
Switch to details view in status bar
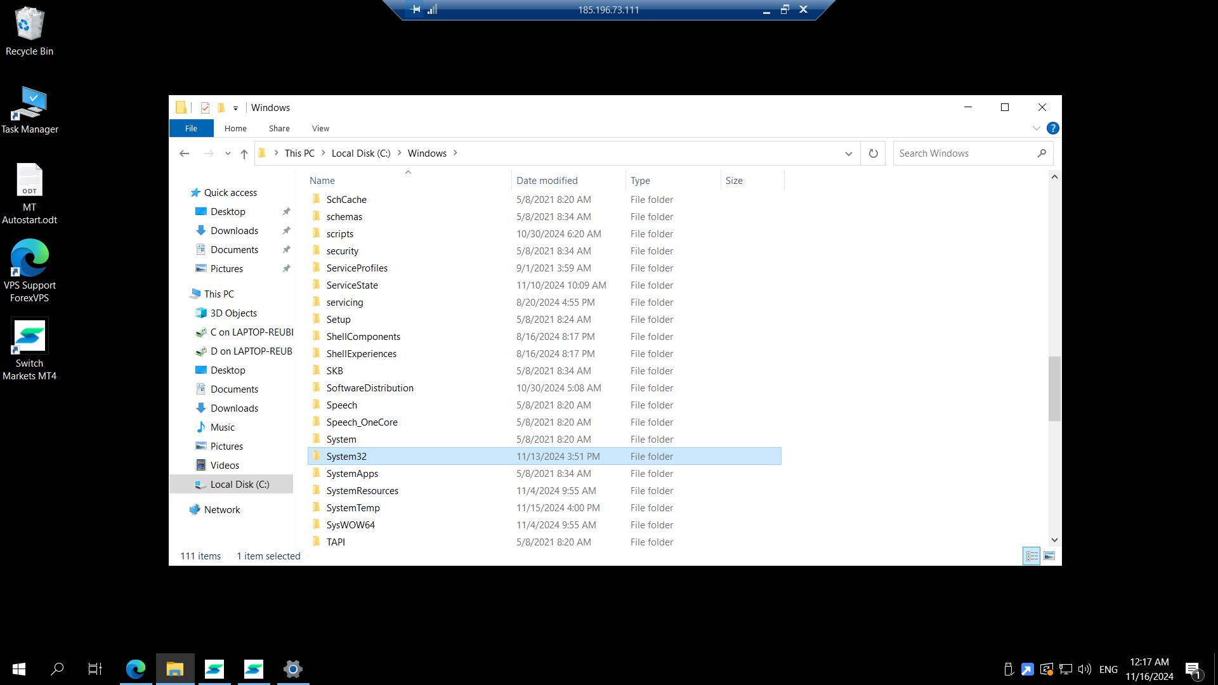[1031, 556]
